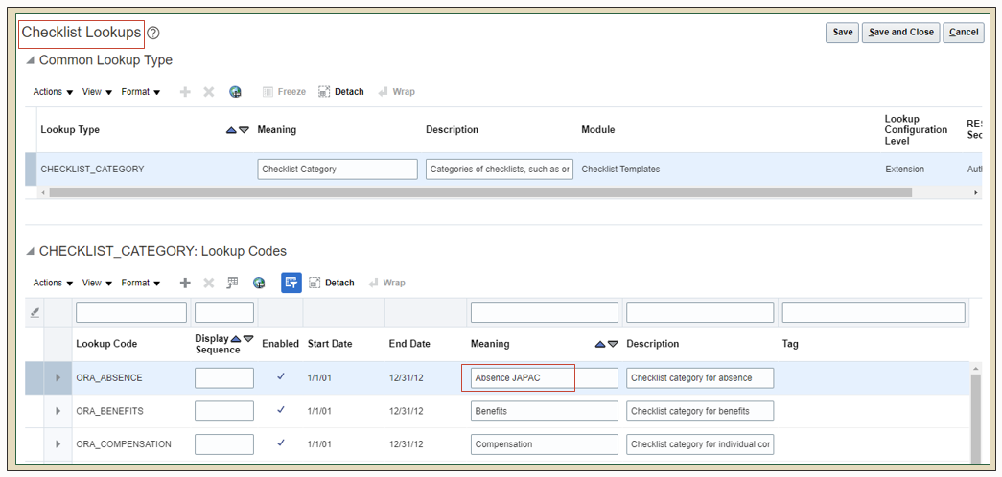1002x477 pixels.
Task: Click export-to-spreadsheet icon in Lookup Codes toolbar
Action: coord(233,284)
